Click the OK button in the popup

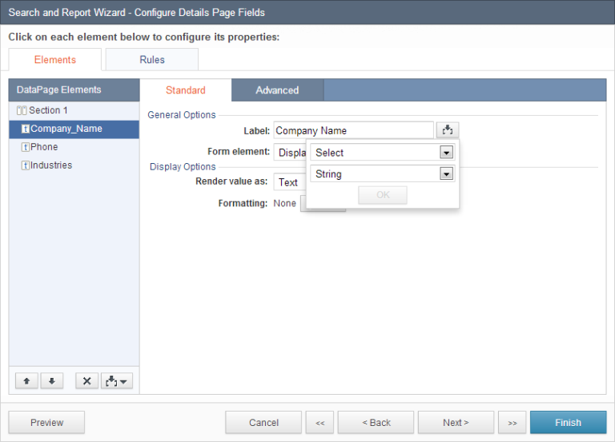(x=383, y=195)
